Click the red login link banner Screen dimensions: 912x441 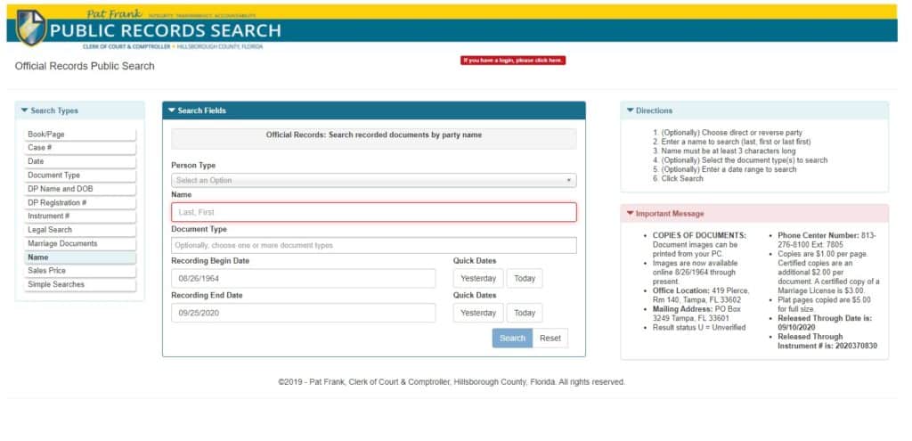[512, 60]
